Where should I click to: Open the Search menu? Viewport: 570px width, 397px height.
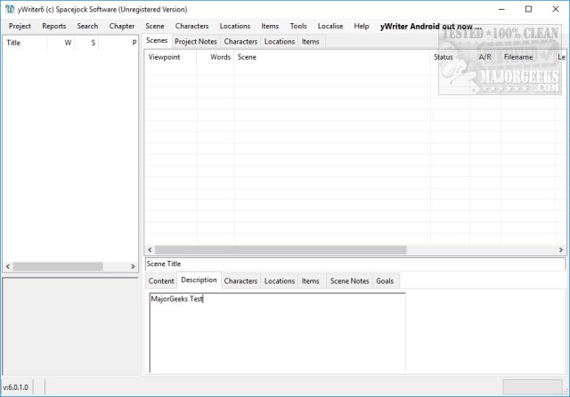(x=87, y=26)
